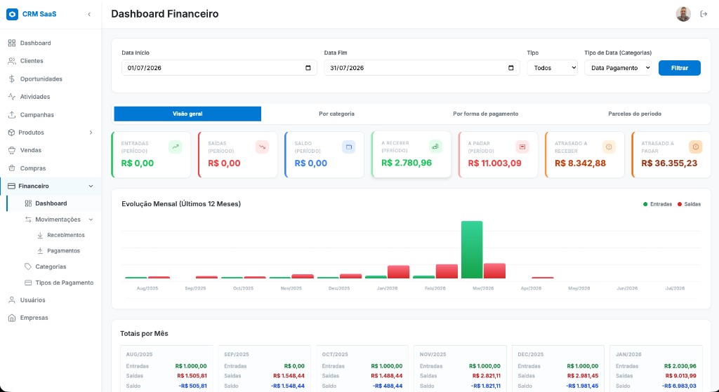
Task: Click the A Pagar red bill icon
Action: 522,147
